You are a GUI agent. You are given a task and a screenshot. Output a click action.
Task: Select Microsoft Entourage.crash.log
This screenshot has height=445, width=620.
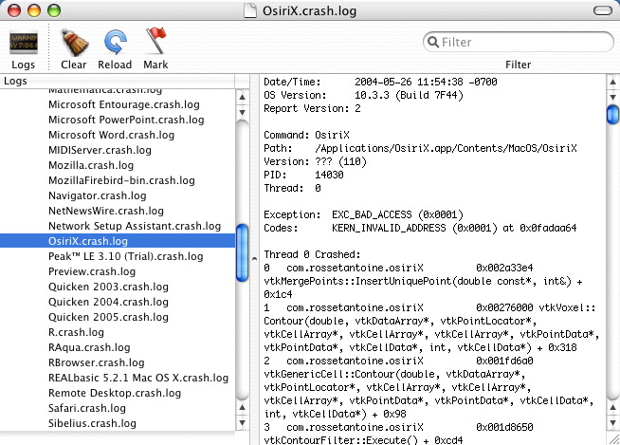coord(124,104)
